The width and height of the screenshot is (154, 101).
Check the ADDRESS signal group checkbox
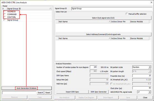pyautogui.click(x=5, y=12)
